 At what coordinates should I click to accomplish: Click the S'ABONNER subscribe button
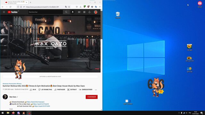coord(92,97)
